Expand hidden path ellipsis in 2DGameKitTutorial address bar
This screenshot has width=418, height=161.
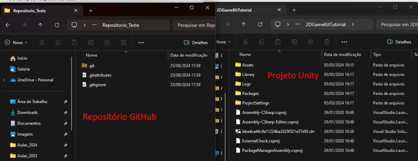coord(298,24)
